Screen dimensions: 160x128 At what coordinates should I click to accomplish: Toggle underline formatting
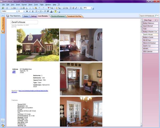[33, 11]
